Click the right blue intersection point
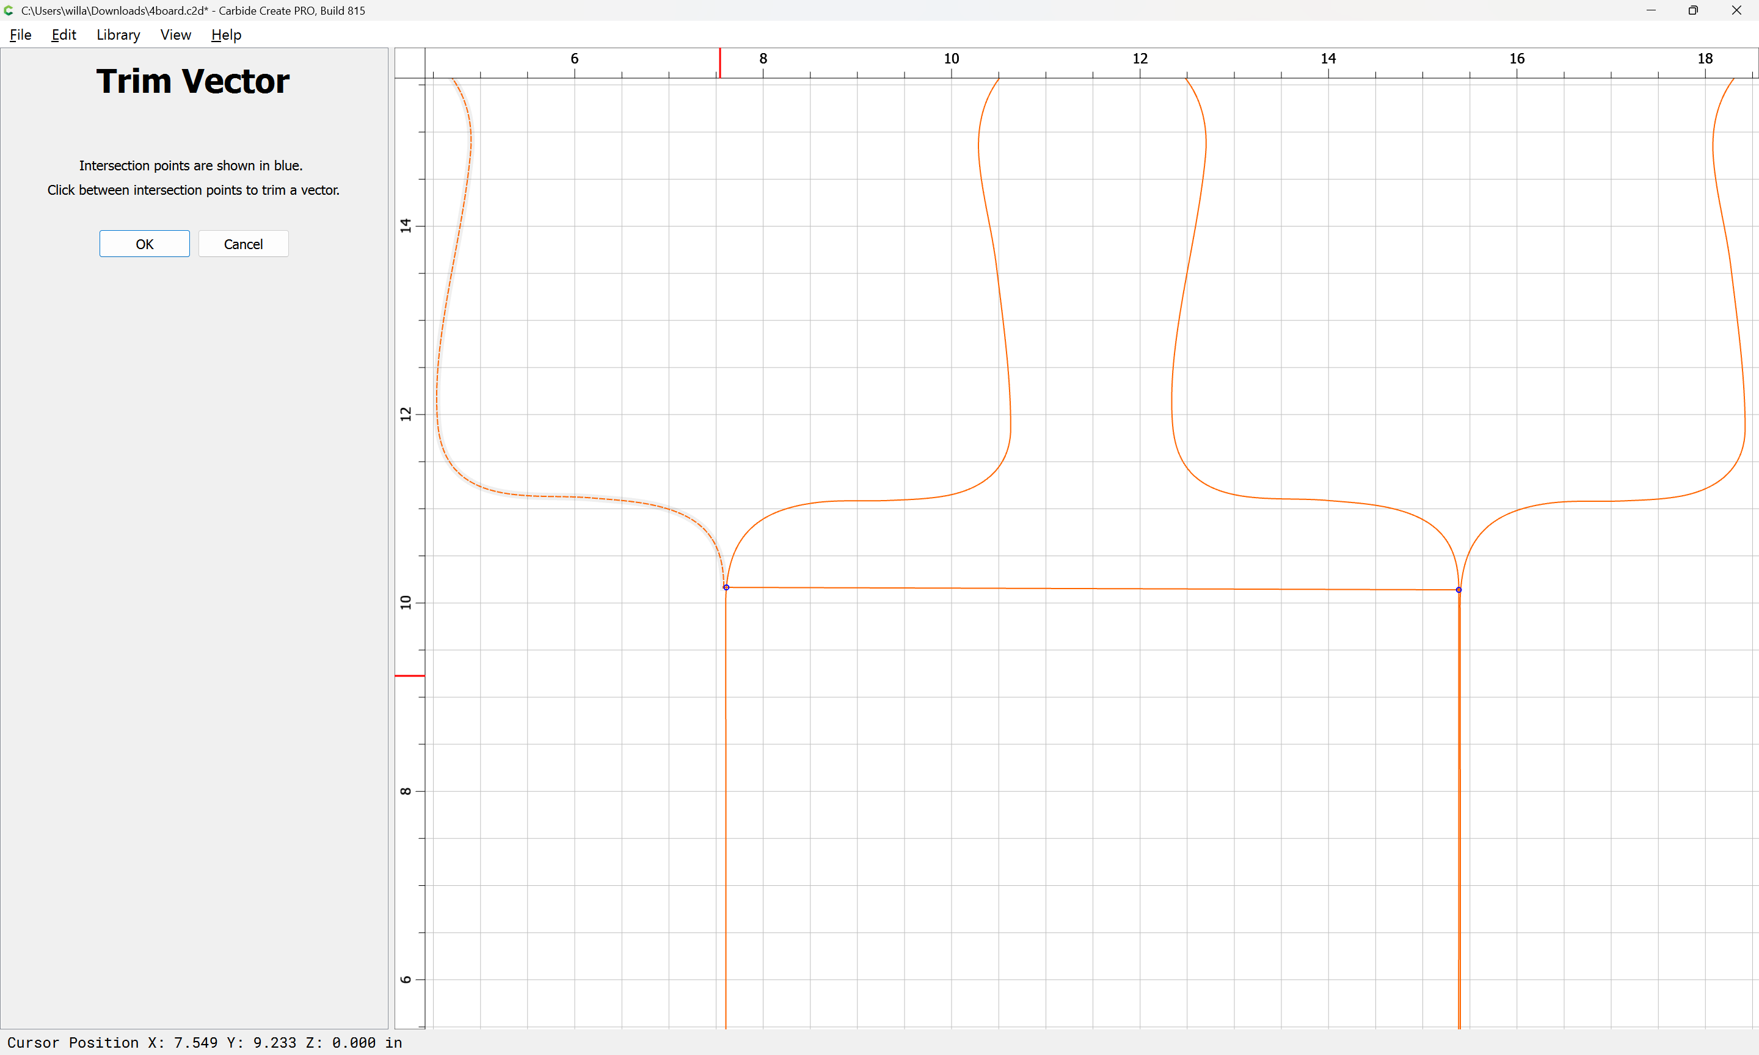The image size is (1759, 1055). point(1459,589)
